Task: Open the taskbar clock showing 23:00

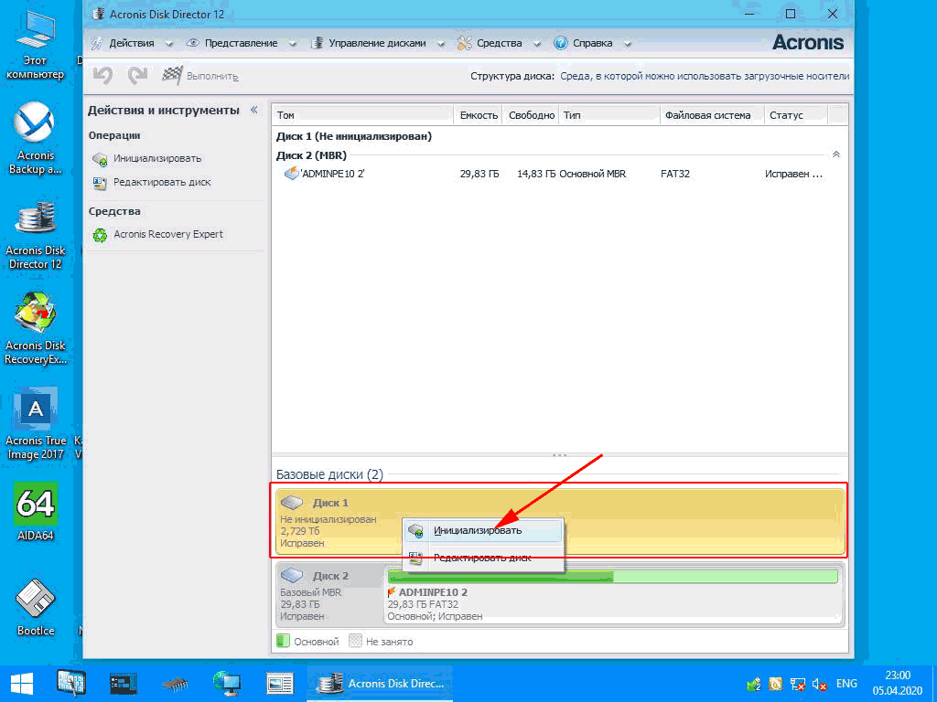Action: [899, 683]
